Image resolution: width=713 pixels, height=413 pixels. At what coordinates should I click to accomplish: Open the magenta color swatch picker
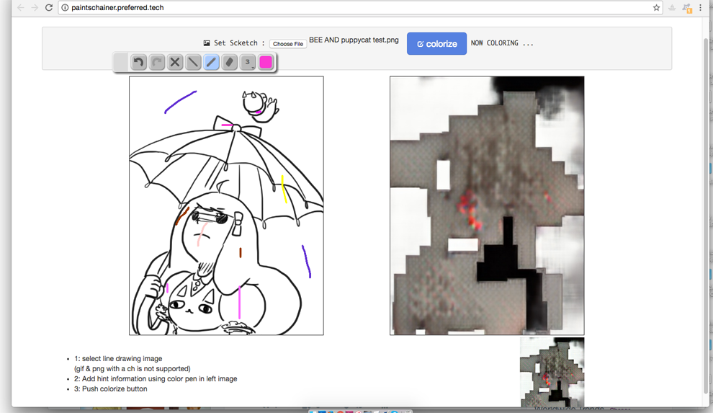point(266,62)
